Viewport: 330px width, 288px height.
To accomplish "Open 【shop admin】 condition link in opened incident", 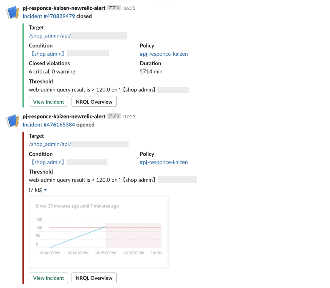I will click(47, 162).
